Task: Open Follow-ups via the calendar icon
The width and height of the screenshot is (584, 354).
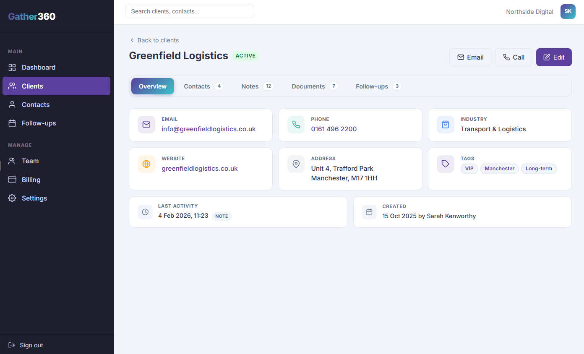Action: [12, 123]
